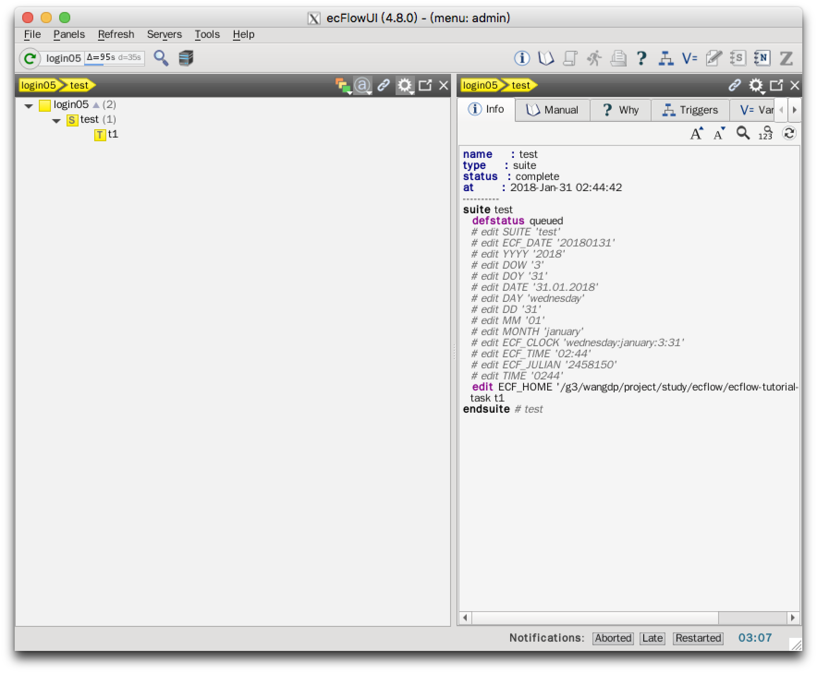Click the Why question mark toolbar icon
The height and width of the screenshot is (673, 817).
(x=641, y=58)
